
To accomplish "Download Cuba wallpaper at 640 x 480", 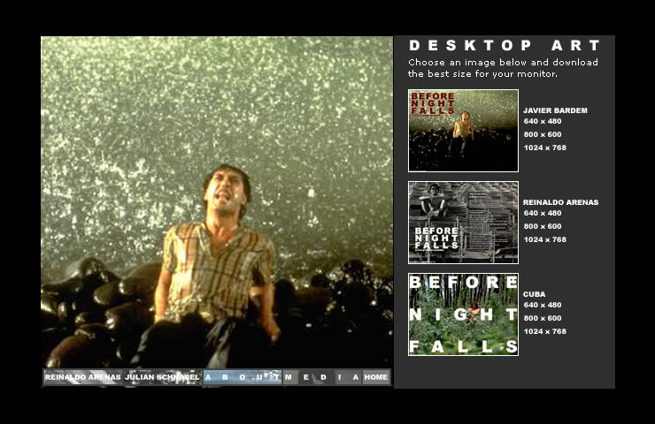I will (543, 305).
